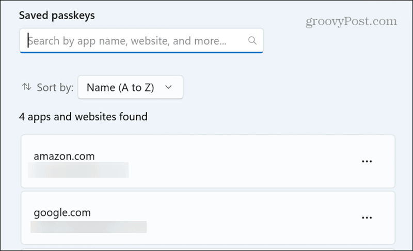Viewport: 413px width, 251px height.
Task: Click the blurred account under google.com
Action: point(88,226)
